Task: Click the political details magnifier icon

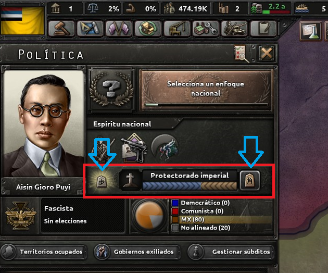Action: (x=242, y=54)
